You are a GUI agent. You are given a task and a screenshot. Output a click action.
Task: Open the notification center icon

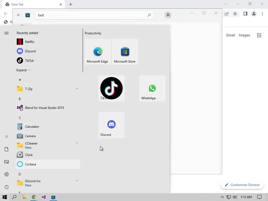pyautogui.click(x=259, y=197)
